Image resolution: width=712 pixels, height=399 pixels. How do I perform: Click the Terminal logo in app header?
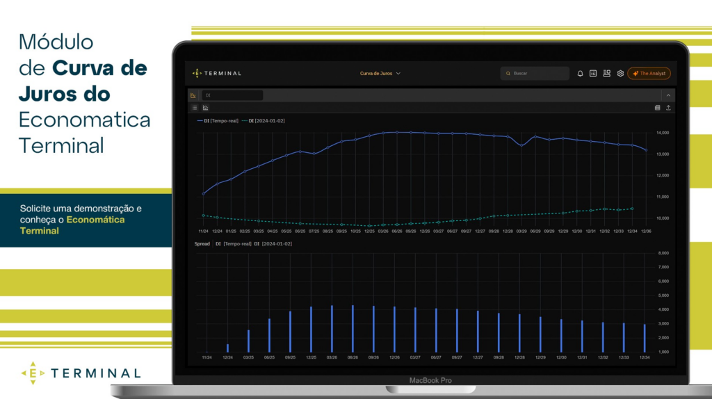pos(217,73)
